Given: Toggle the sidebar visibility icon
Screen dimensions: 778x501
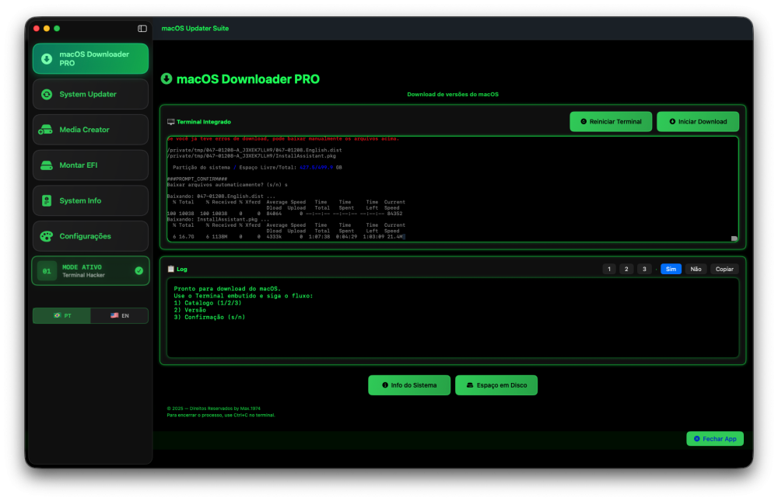Looking at the screenshot, I should [142, 29].
